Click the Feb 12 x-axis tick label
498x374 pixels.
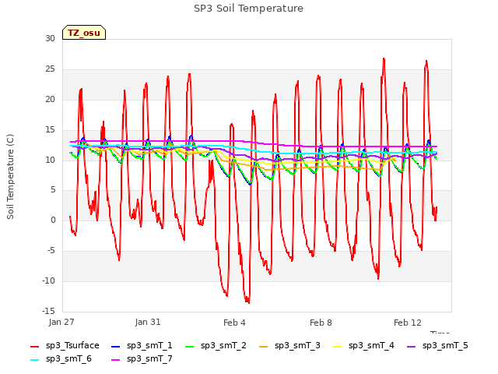(408, 323)
